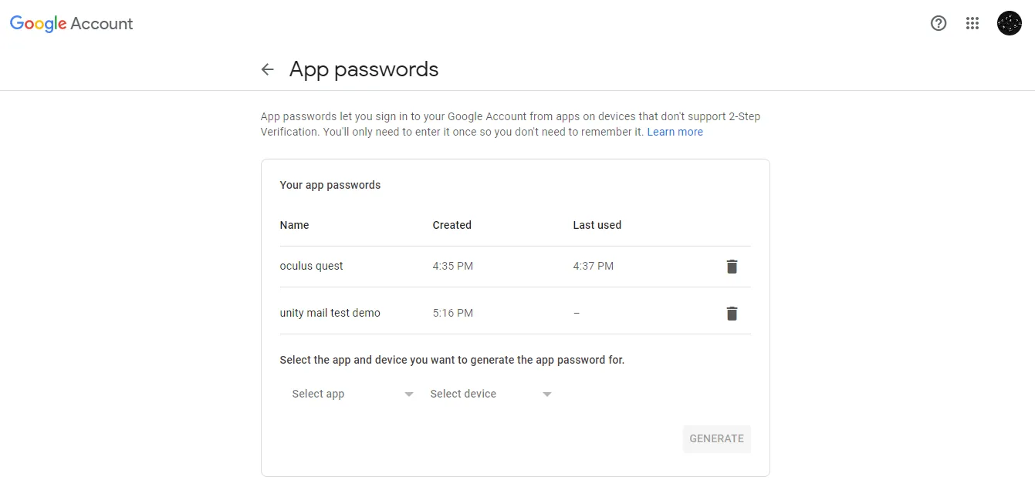The width and height of the screenshot is (1035, 480).
Task: Delete the unity mail test demo password
Action: [732, 314]
